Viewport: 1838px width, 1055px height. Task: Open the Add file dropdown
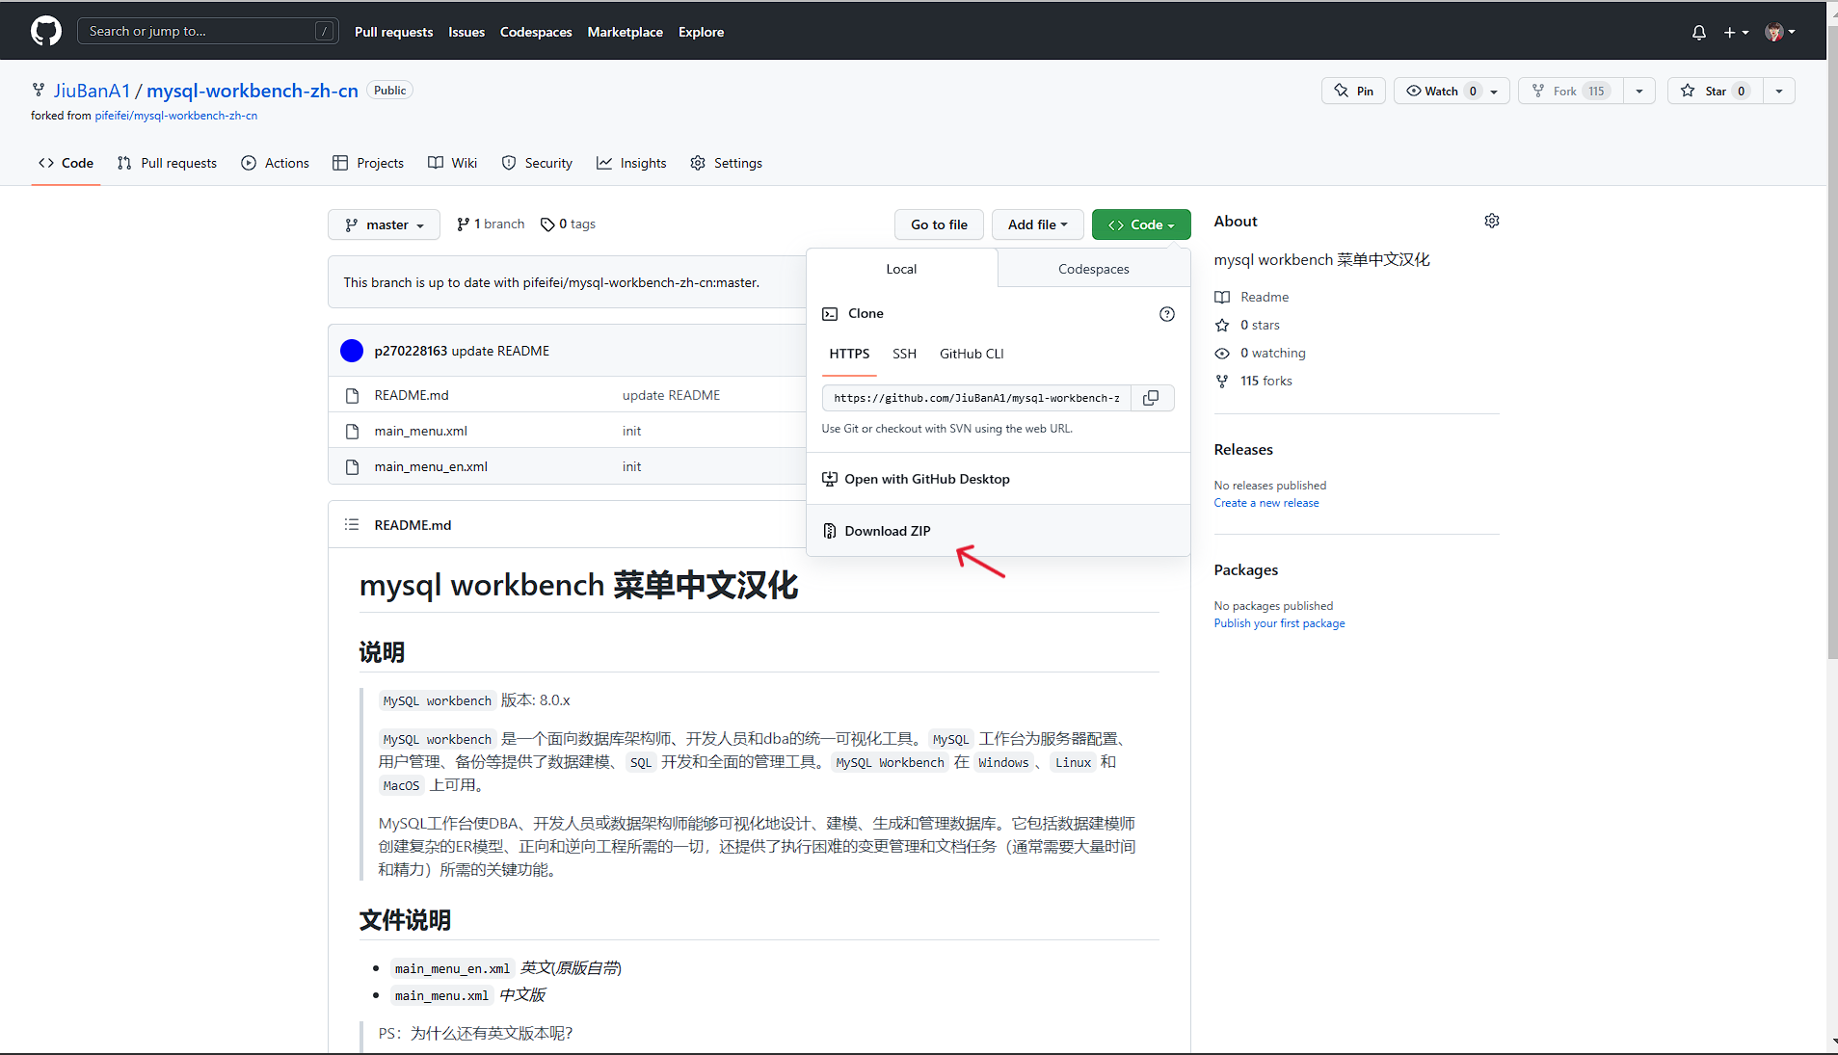[x=1037, y=224]
